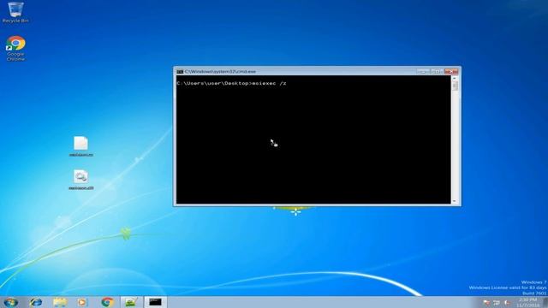Image resolution: width=548 pixels, height=308 pixels.
Task: Open the Action Center flag tray icon
Action: [486, 302]
